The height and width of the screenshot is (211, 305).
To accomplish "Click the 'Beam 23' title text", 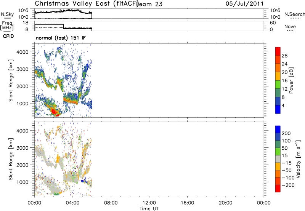I will pos(149,4).
